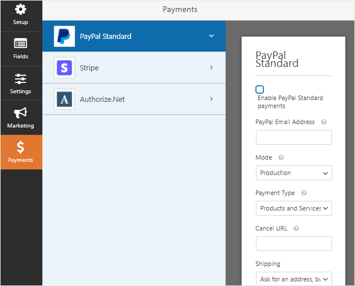Select the Authorize.Net label
The height and width of the screenshot is (286, 355).
tap(102, 100)
